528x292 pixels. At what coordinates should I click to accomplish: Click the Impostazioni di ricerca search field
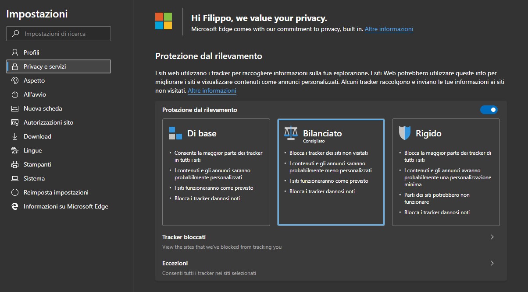pos(58,34)
